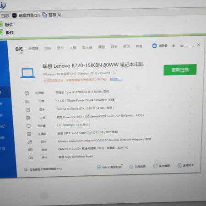Switch to the 硬盘 tab
This screenshot has height=206, width=206.
click(x=102, y=47)
